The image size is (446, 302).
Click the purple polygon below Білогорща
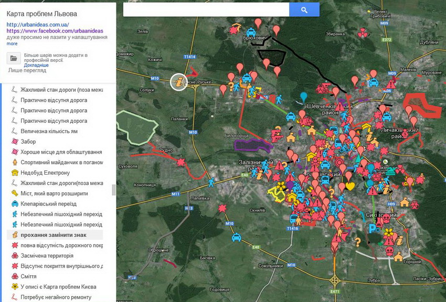252,145
